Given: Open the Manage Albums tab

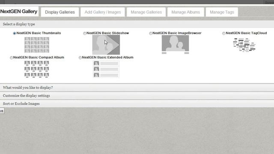Looking at the screenshot, I should coord(185,12).
